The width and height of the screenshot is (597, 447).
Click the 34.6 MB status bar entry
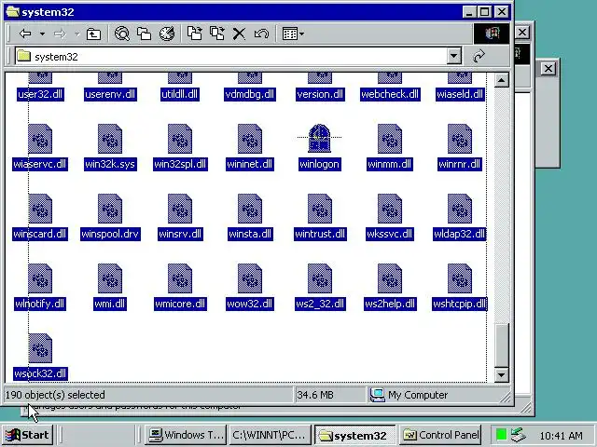click(329, 395)
